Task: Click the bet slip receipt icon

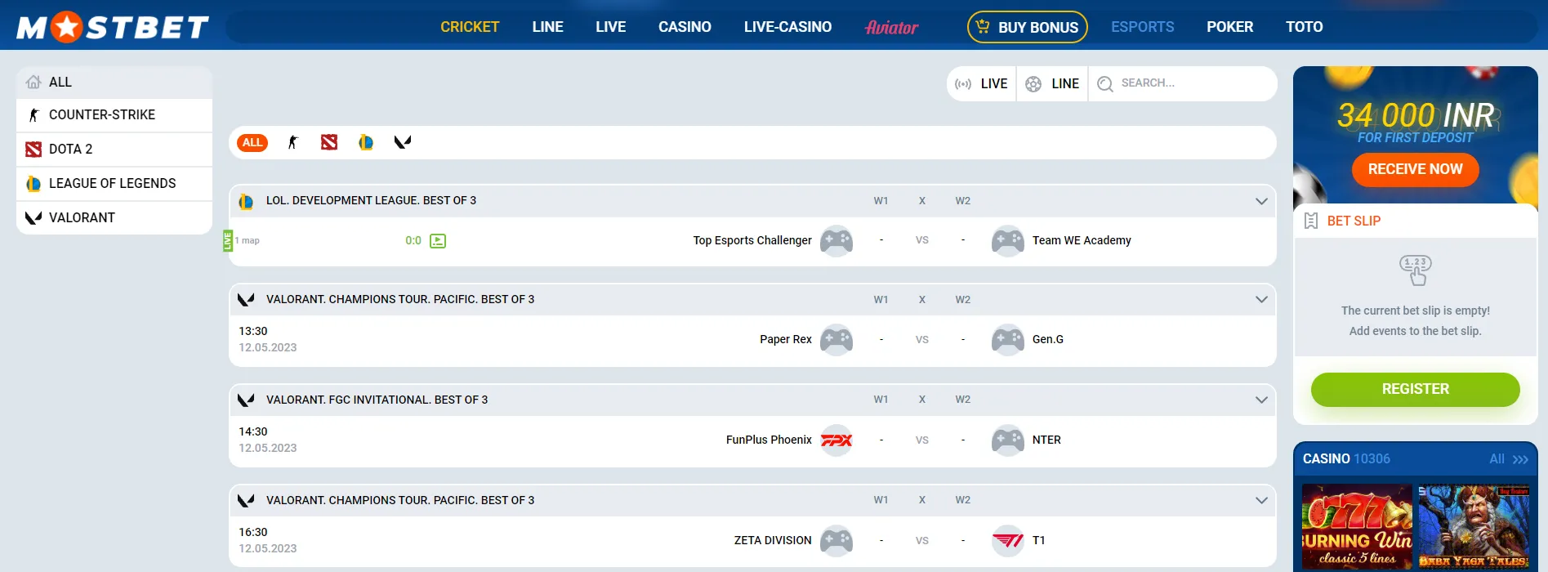Action: [1311, 221]
